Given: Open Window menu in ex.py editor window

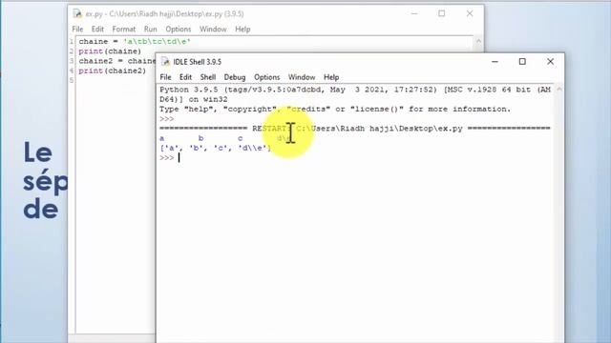Looking at the screenshot, I should tap(213, 30).
